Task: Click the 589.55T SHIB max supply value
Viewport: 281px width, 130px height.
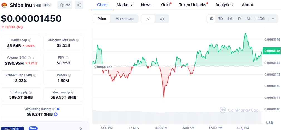Action: click(x=63, y=98)
